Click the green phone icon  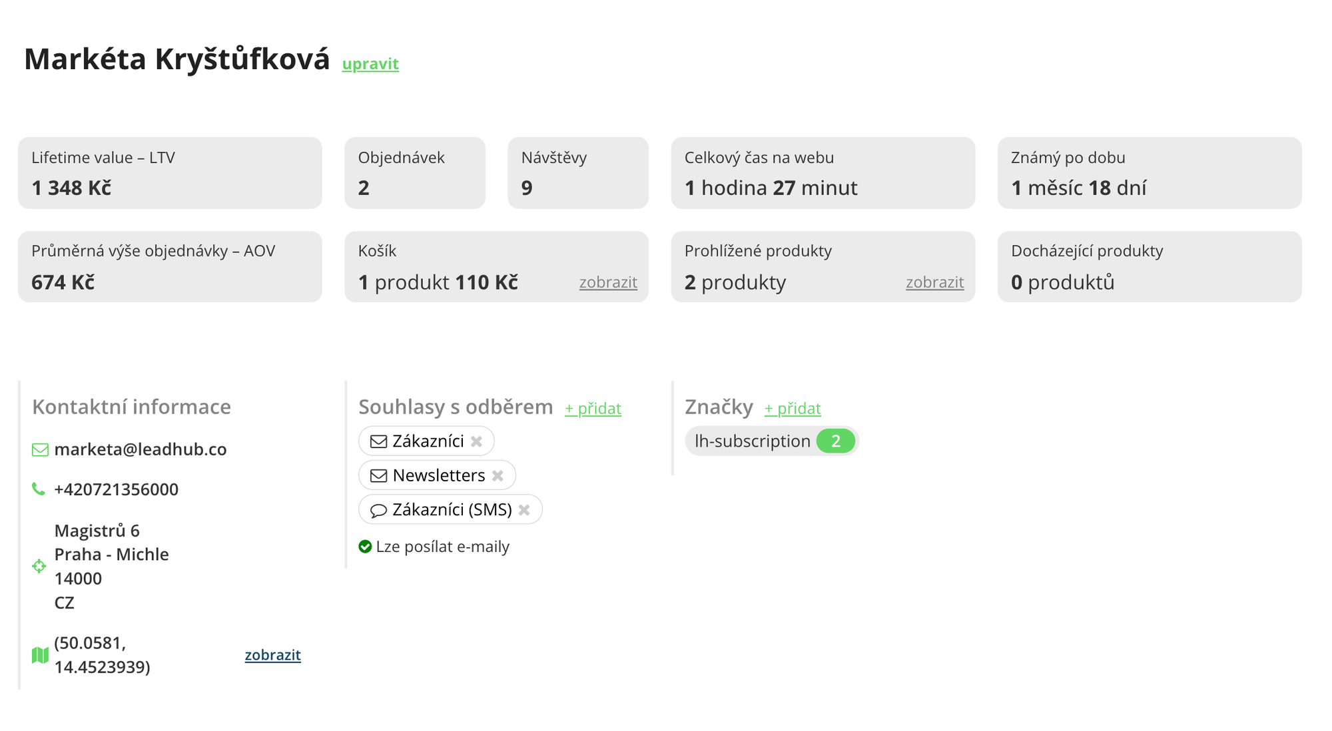click(39, 489)
